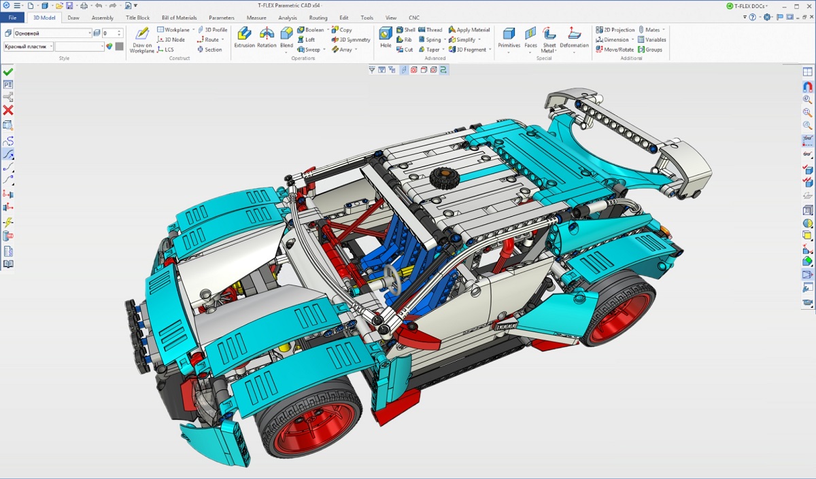Expand the Boolean dropdown arrow
816x479 pixels.
click(x=328, y=30)
